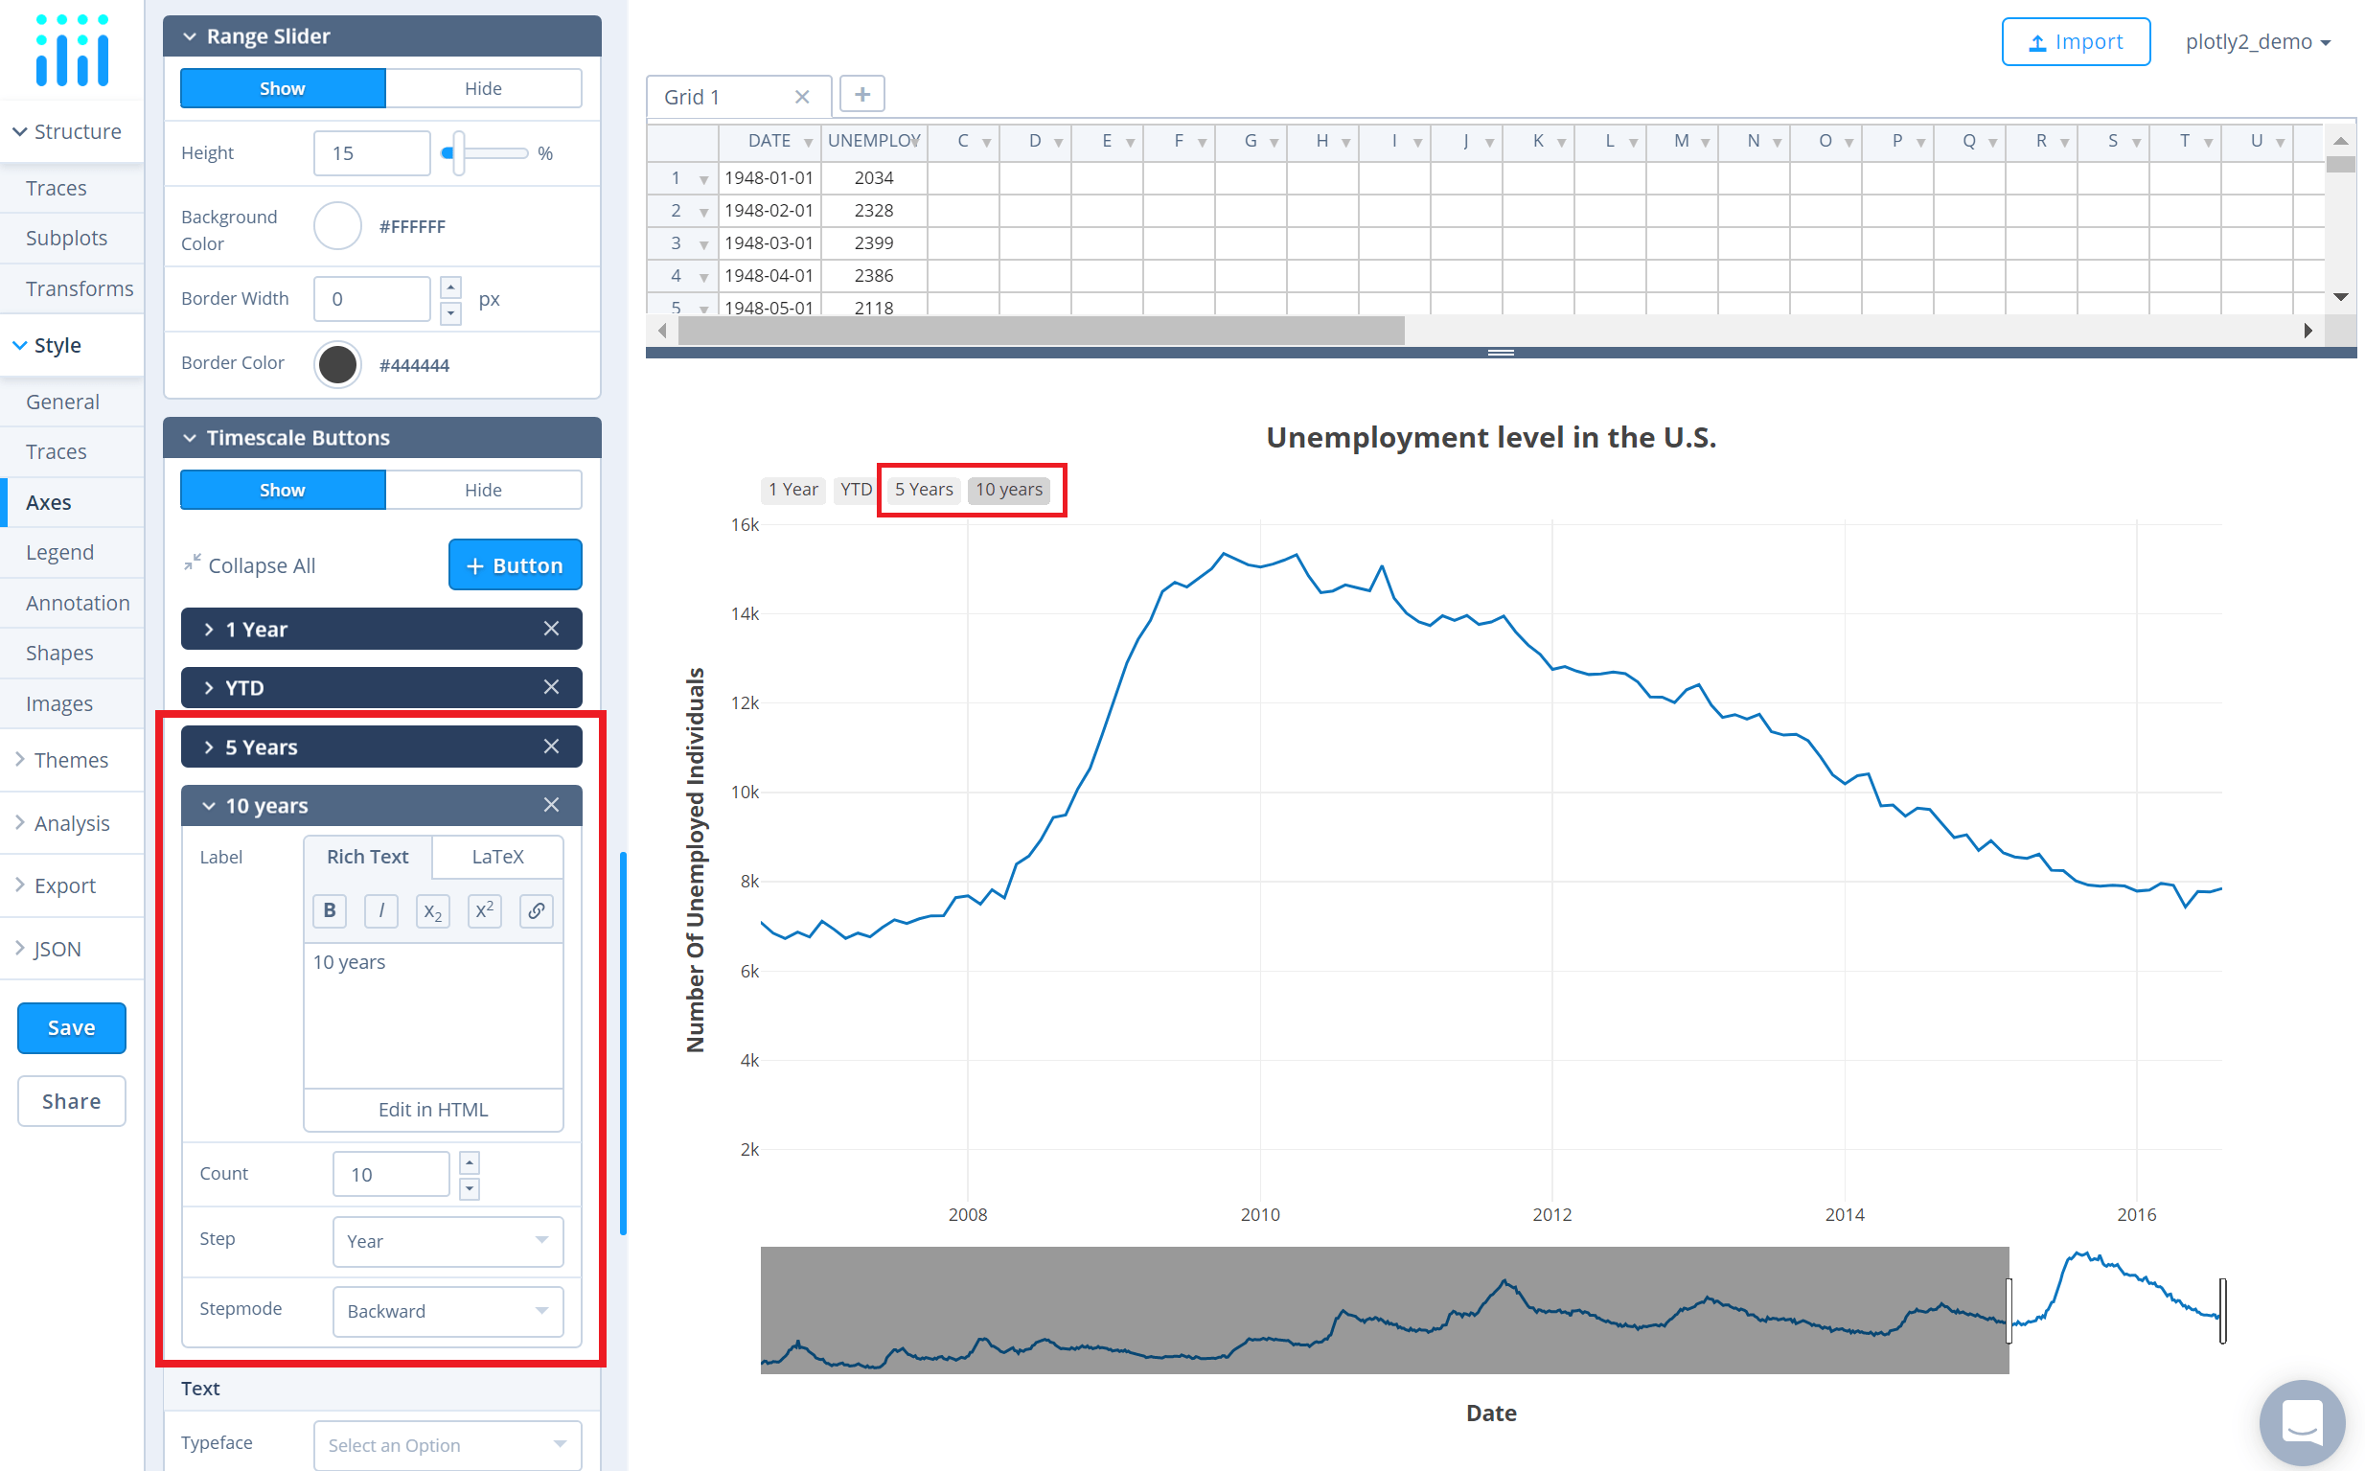Viewport: 2365px width, 1471px height.
Task: Click the insert link icon
Action: click(536, 910)
